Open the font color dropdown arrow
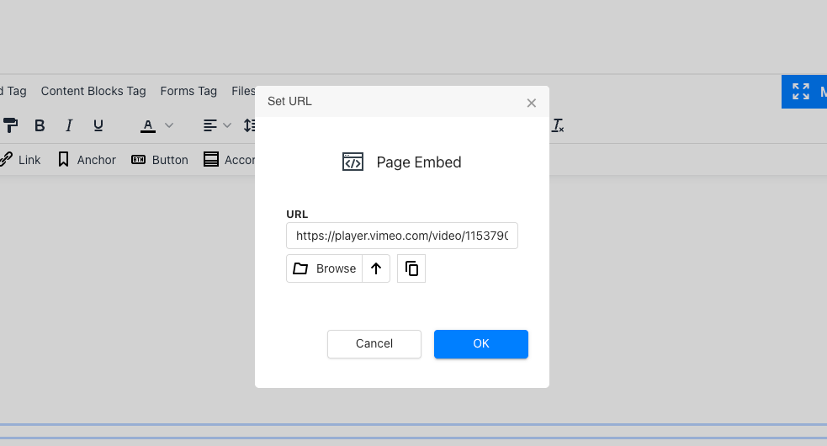 coord(169,125)
